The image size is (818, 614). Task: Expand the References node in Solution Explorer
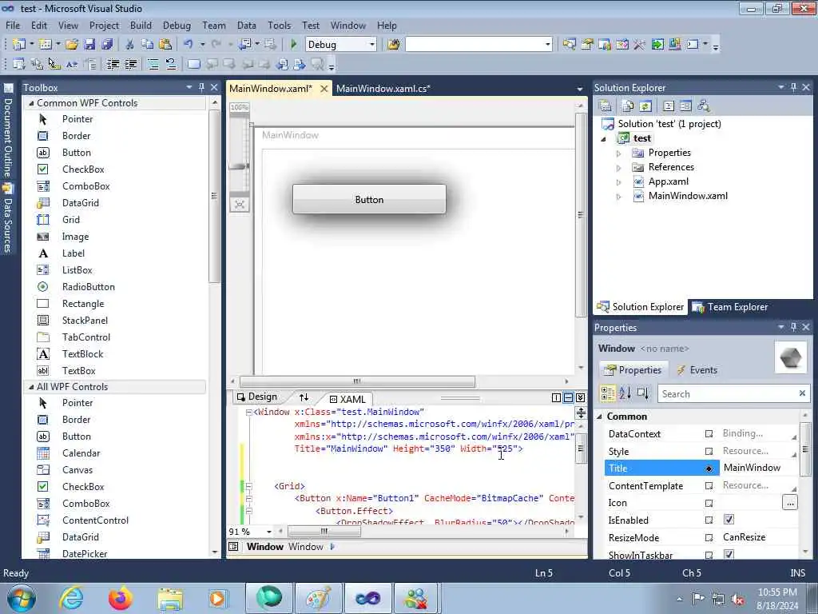pyautogui.click(x=619, y=168)
